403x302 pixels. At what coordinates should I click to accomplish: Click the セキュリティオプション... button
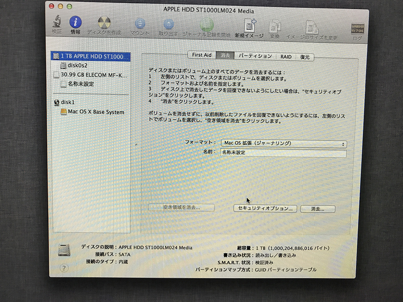point(265,208)
